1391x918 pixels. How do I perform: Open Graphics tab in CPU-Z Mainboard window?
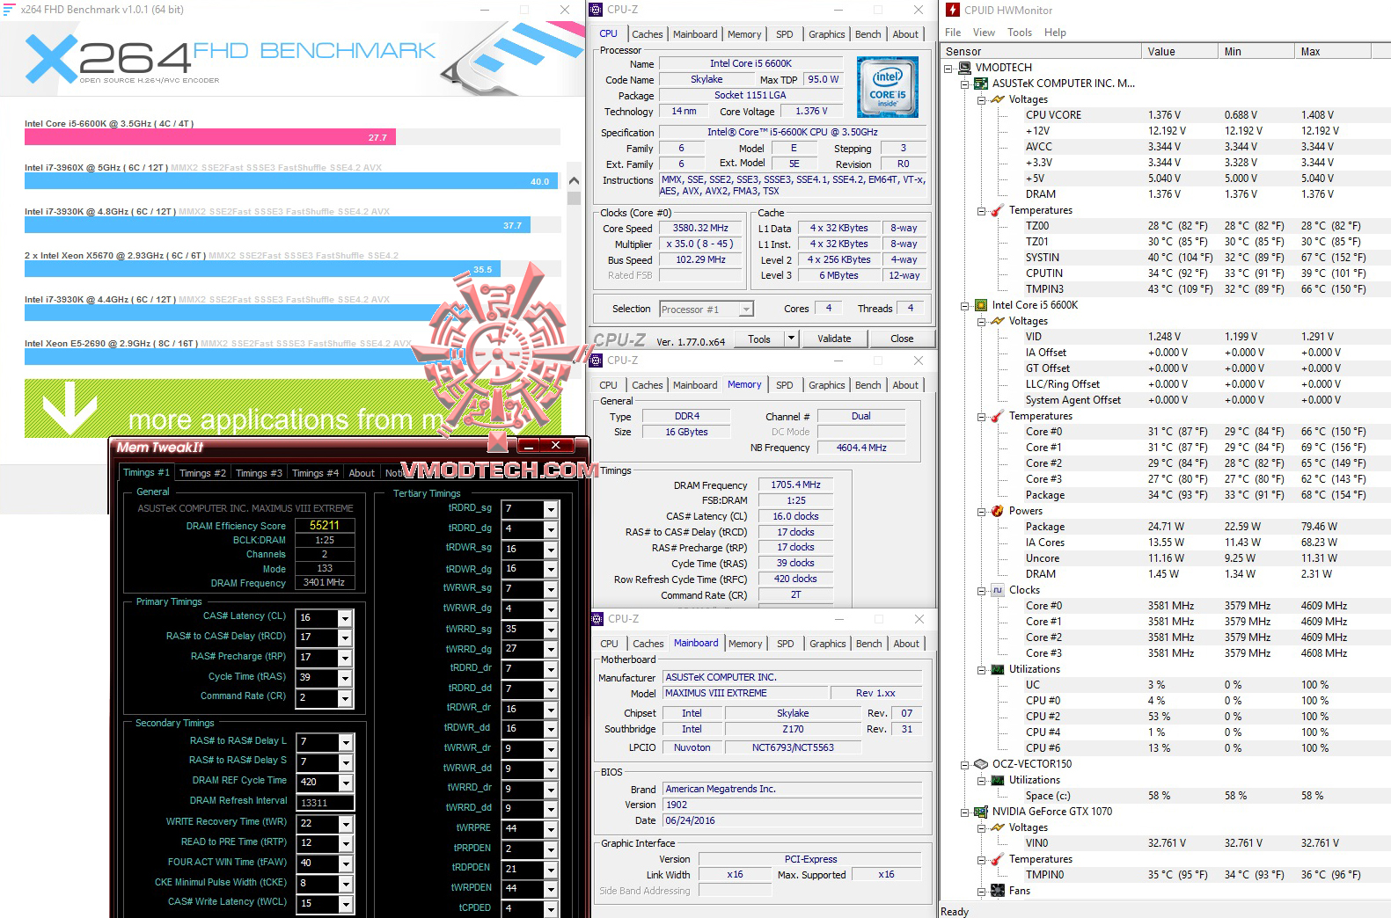click(827, 644)
